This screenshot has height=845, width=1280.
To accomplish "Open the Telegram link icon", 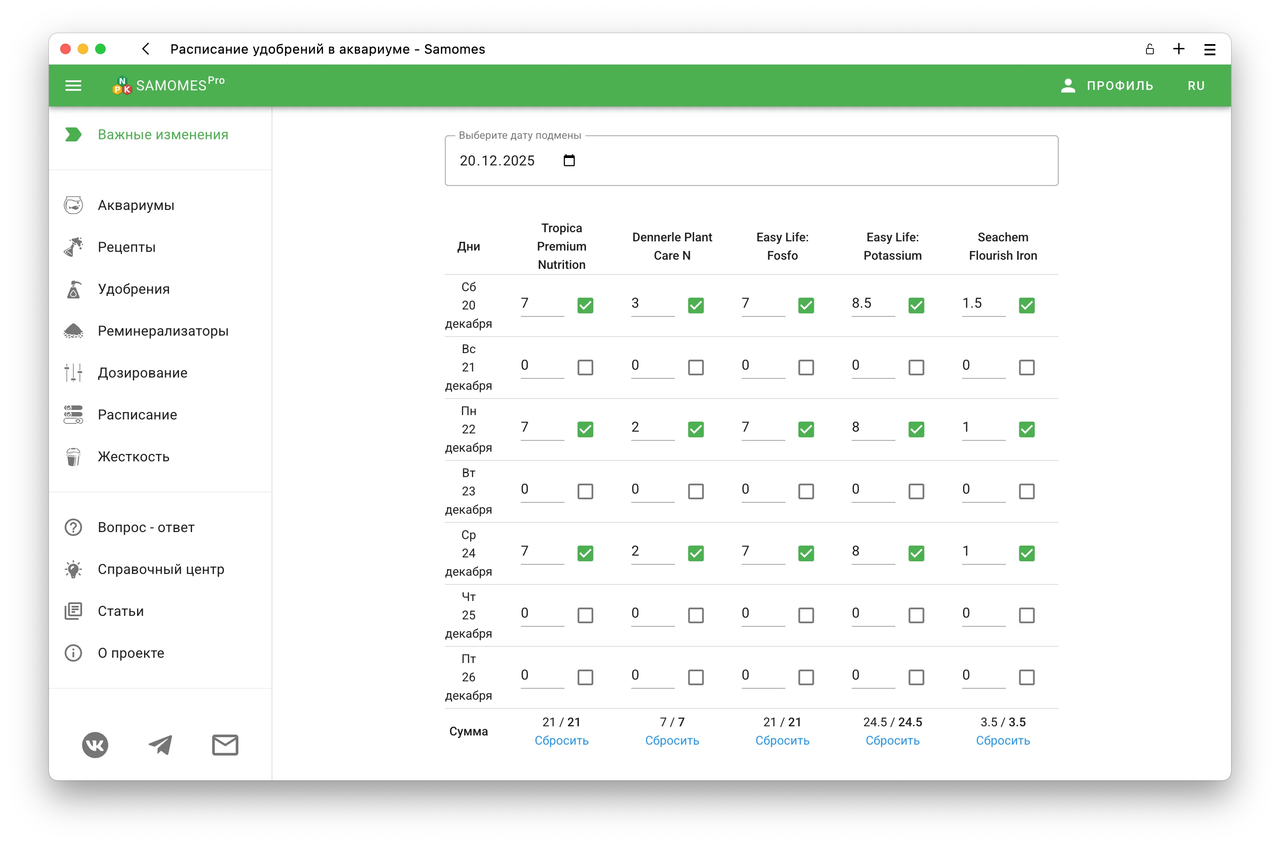I will tap(160, 745).
